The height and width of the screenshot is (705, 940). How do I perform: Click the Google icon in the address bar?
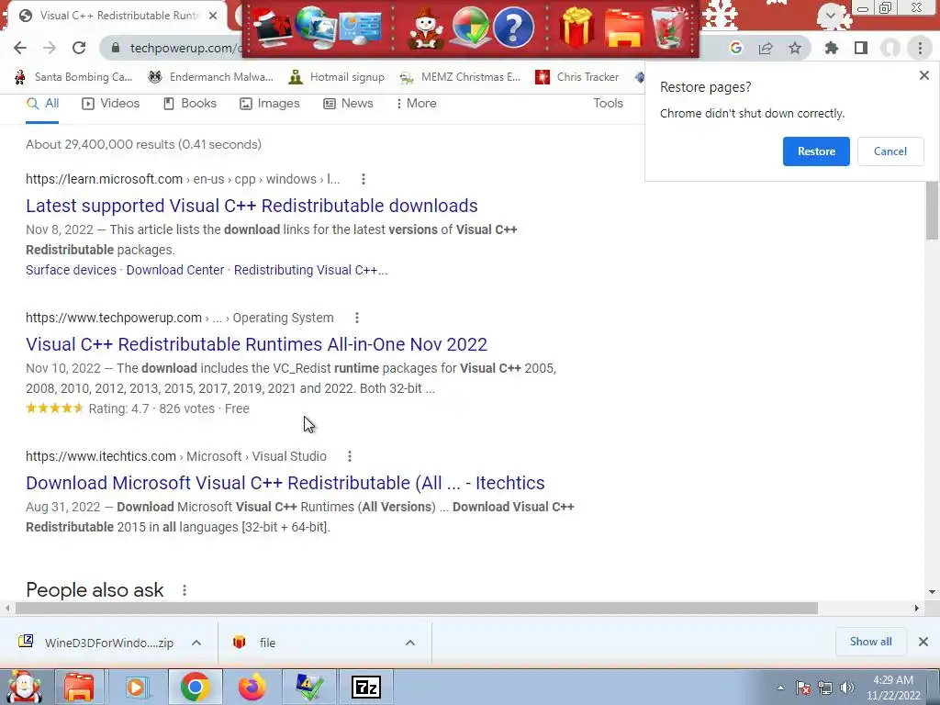tap(736, 48)
